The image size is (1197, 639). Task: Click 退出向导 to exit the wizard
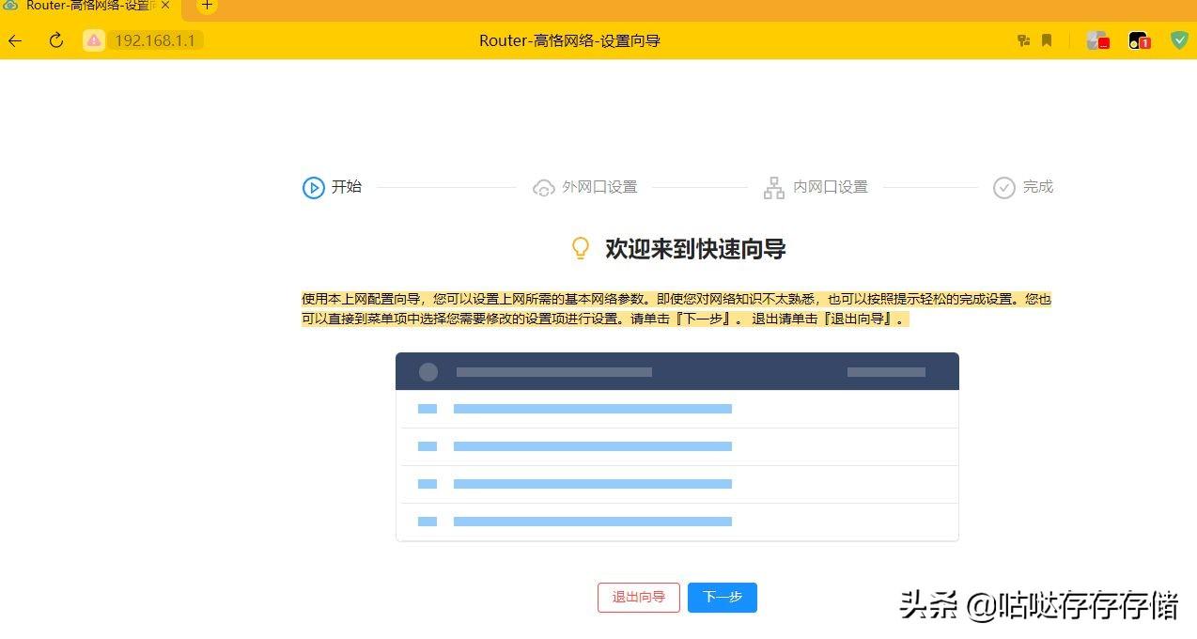(638, 598)
